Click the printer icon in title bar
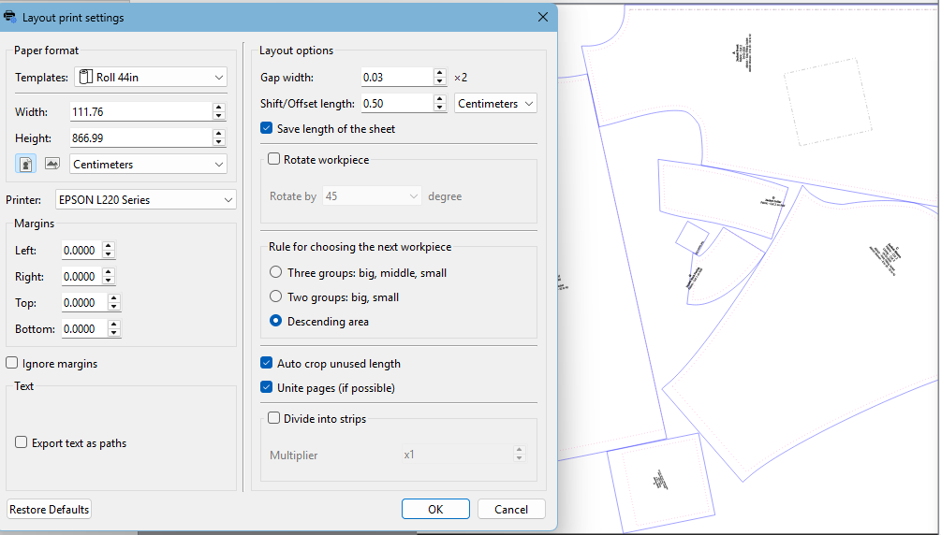Screen dimensions: 941x535 click(x=10, y=17)
